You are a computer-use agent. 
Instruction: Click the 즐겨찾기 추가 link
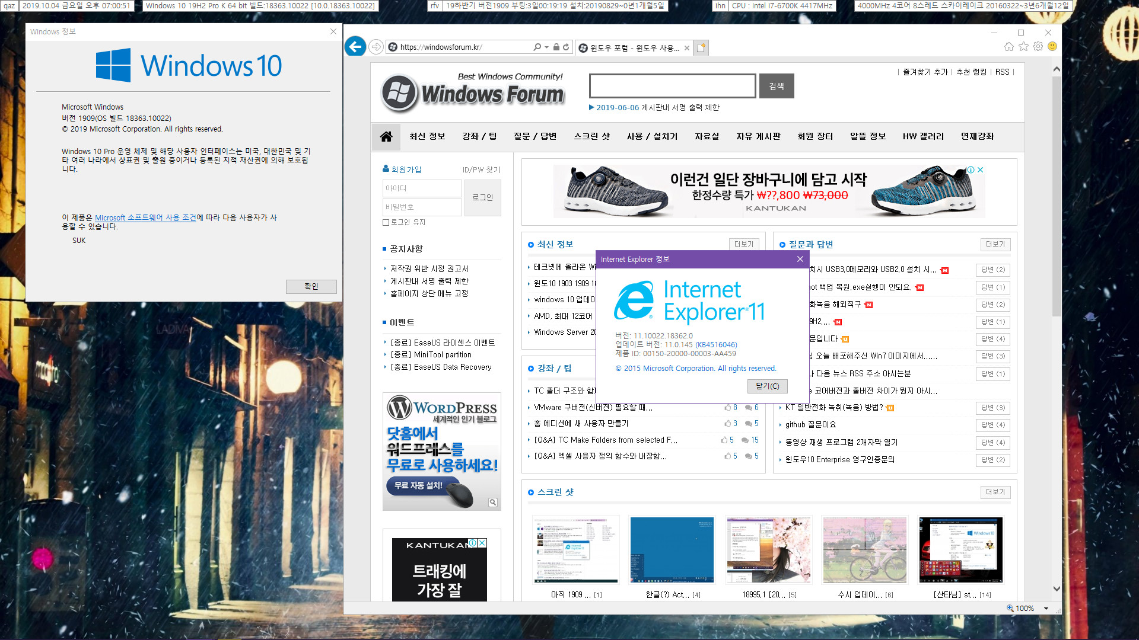pos(925,72)
